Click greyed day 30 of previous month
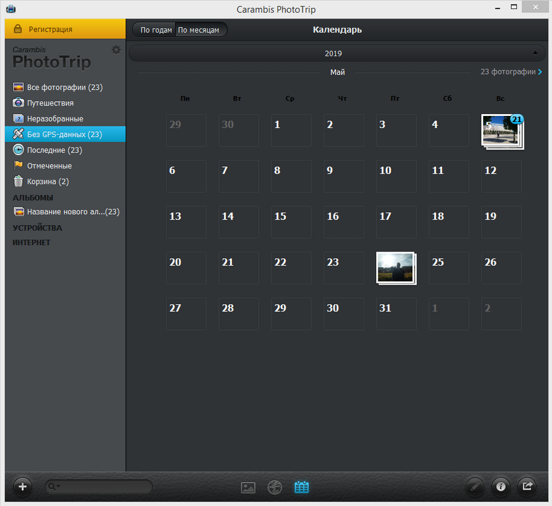This screenshot has width=552, height=506. point(239,130)
